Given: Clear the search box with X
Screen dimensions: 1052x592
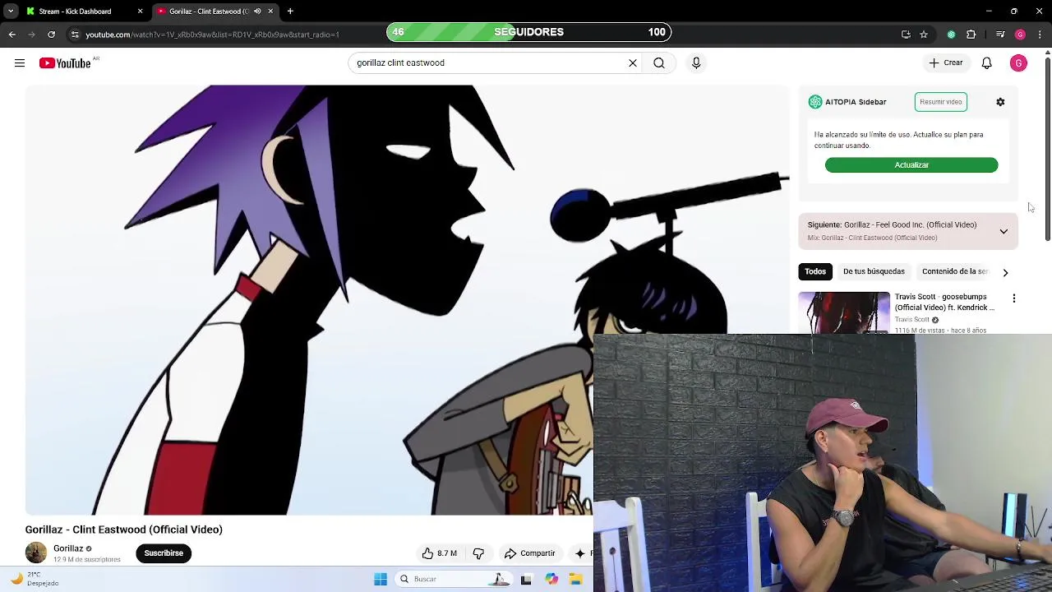Looking at the screenshot, I should click(x=633, y=62).
